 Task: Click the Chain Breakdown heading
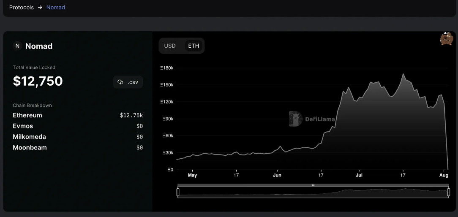pyautogui.click(x=32, y=106)
